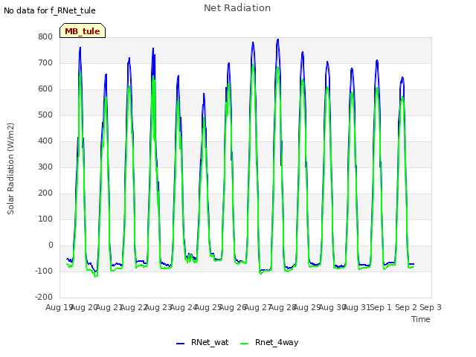The height and width of the screenshot is (357, 476).
Task: Click the Sep 3 x-axis tick label
Action: (431, 307)
